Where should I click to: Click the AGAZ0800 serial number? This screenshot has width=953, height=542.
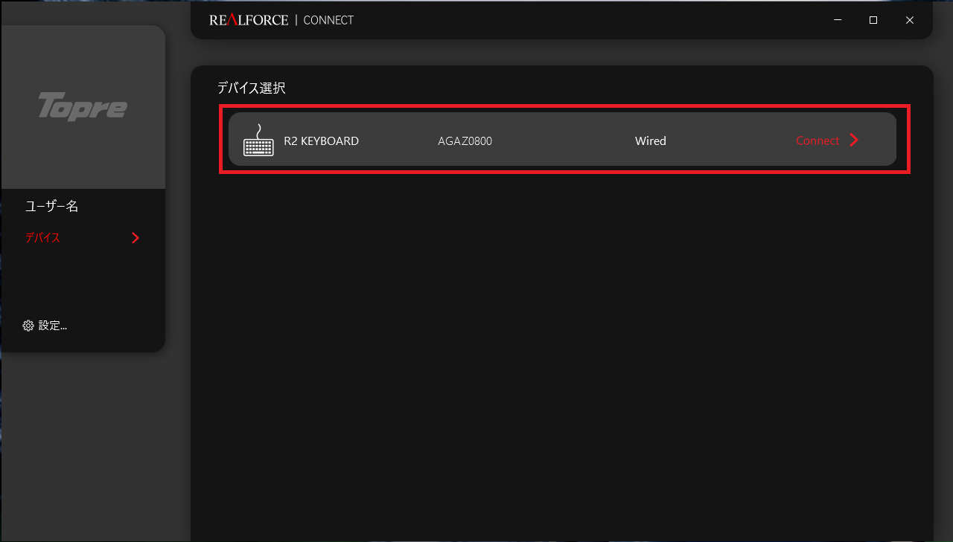(465, 141)
